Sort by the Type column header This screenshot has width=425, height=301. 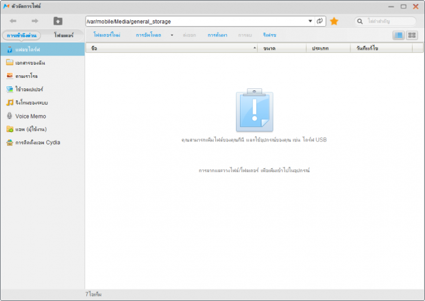[x=328, y=48]
